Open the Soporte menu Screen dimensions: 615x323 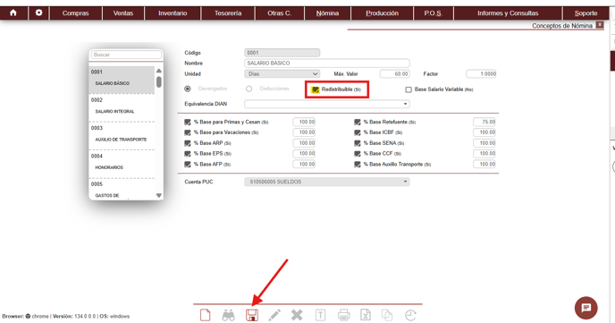586,13
